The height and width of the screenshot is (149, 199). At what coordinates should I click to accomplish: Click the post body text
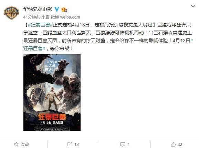pos(108,37)
